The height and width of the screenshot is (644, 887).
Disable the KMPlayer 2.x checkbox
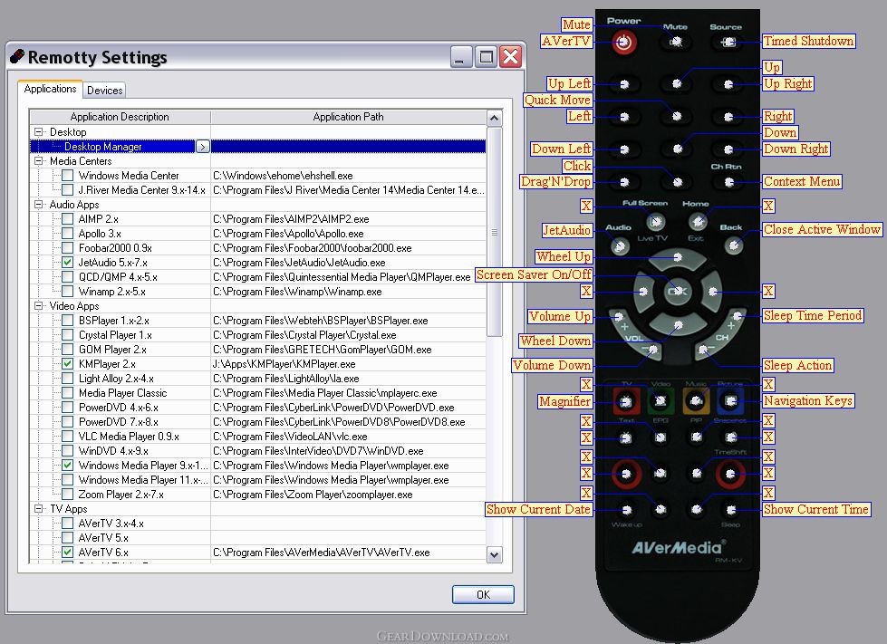click(x=67, y=364)
